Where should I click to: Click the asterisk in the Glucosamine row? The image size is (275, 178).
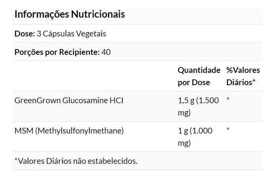pos(228,99)
